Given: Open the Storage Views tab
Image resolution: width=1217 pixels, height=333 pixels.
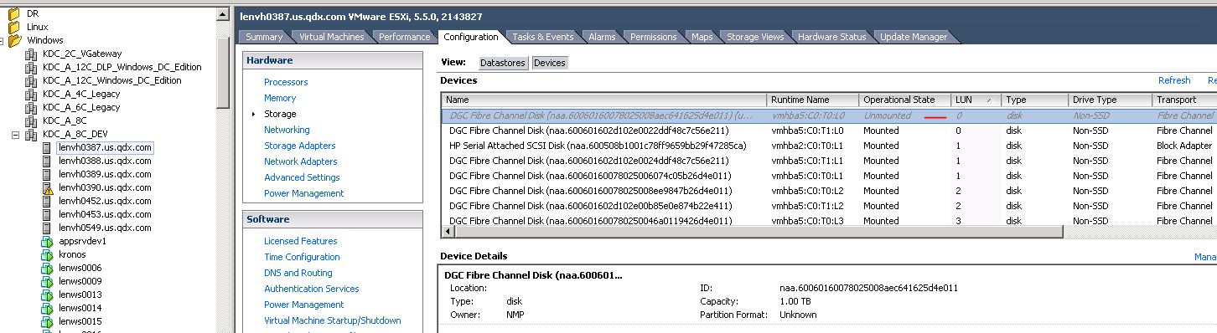Looking at the screenshot, I should click(x=755, y=37).
